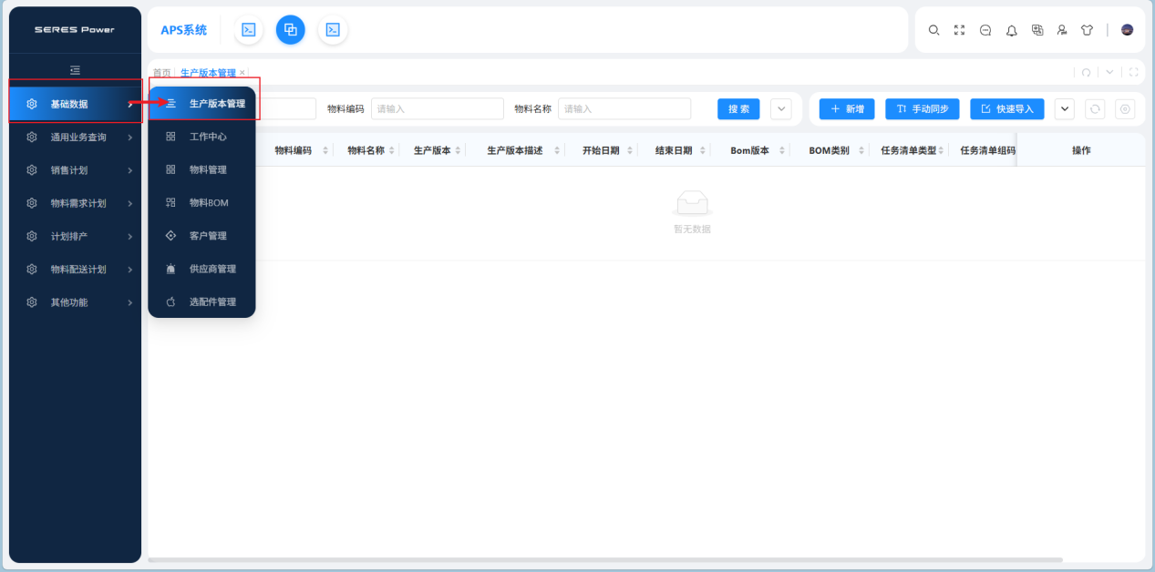Refresh the current tab with circular arrow icon
This screenshot has width=1155, height=572.
1086,72
